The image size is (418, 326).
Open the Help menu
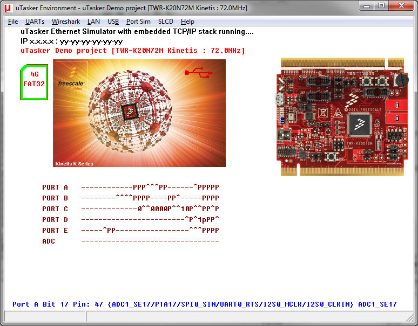pos(187,22)
